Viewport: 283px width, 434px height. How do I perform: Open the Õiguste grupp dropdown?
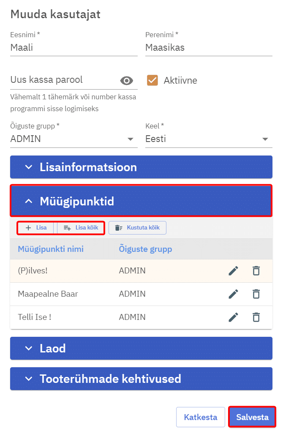click(x=73, y=139)
